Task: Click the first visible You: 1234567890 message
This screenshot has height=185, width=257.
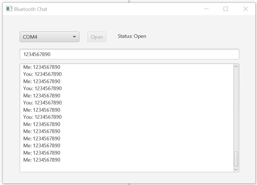Action: 42,74
